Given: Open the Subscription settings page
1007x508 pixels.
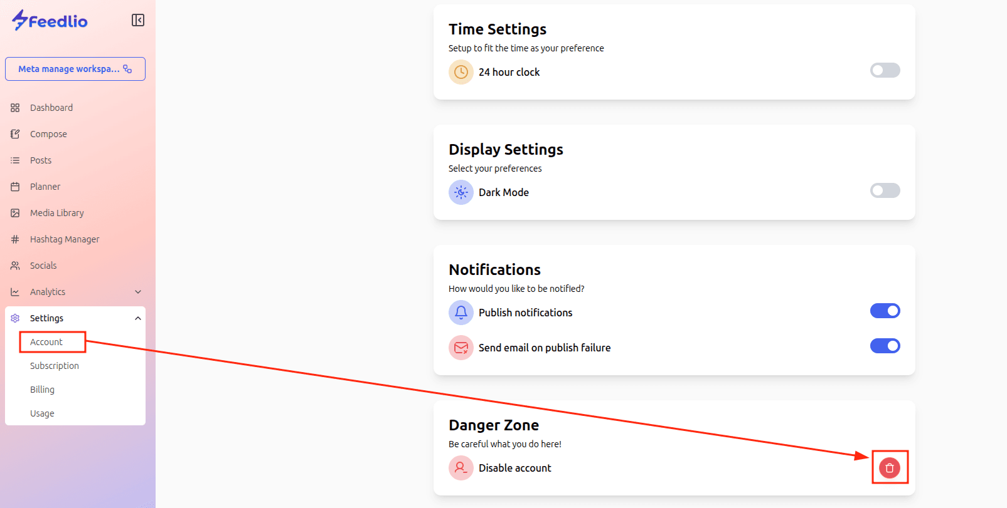Looking at the screenshot, I should tap(55, 366).
